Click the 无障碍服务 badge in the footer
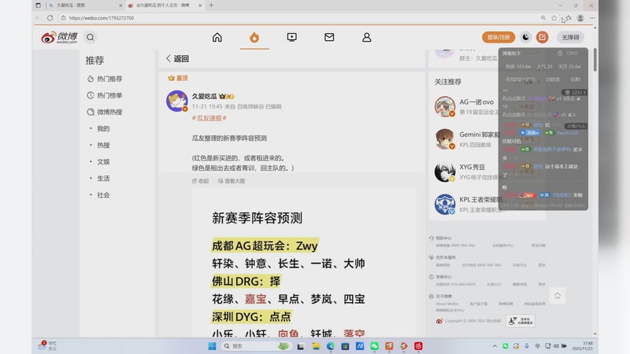 pos(521,321)
